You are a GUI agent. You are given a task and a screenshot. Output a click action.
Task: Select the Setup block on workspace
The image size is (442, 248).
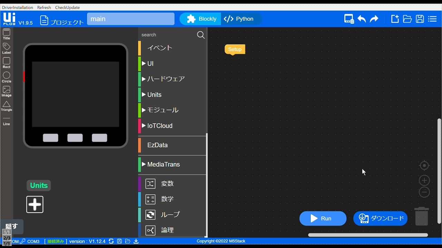click(235, 49)
